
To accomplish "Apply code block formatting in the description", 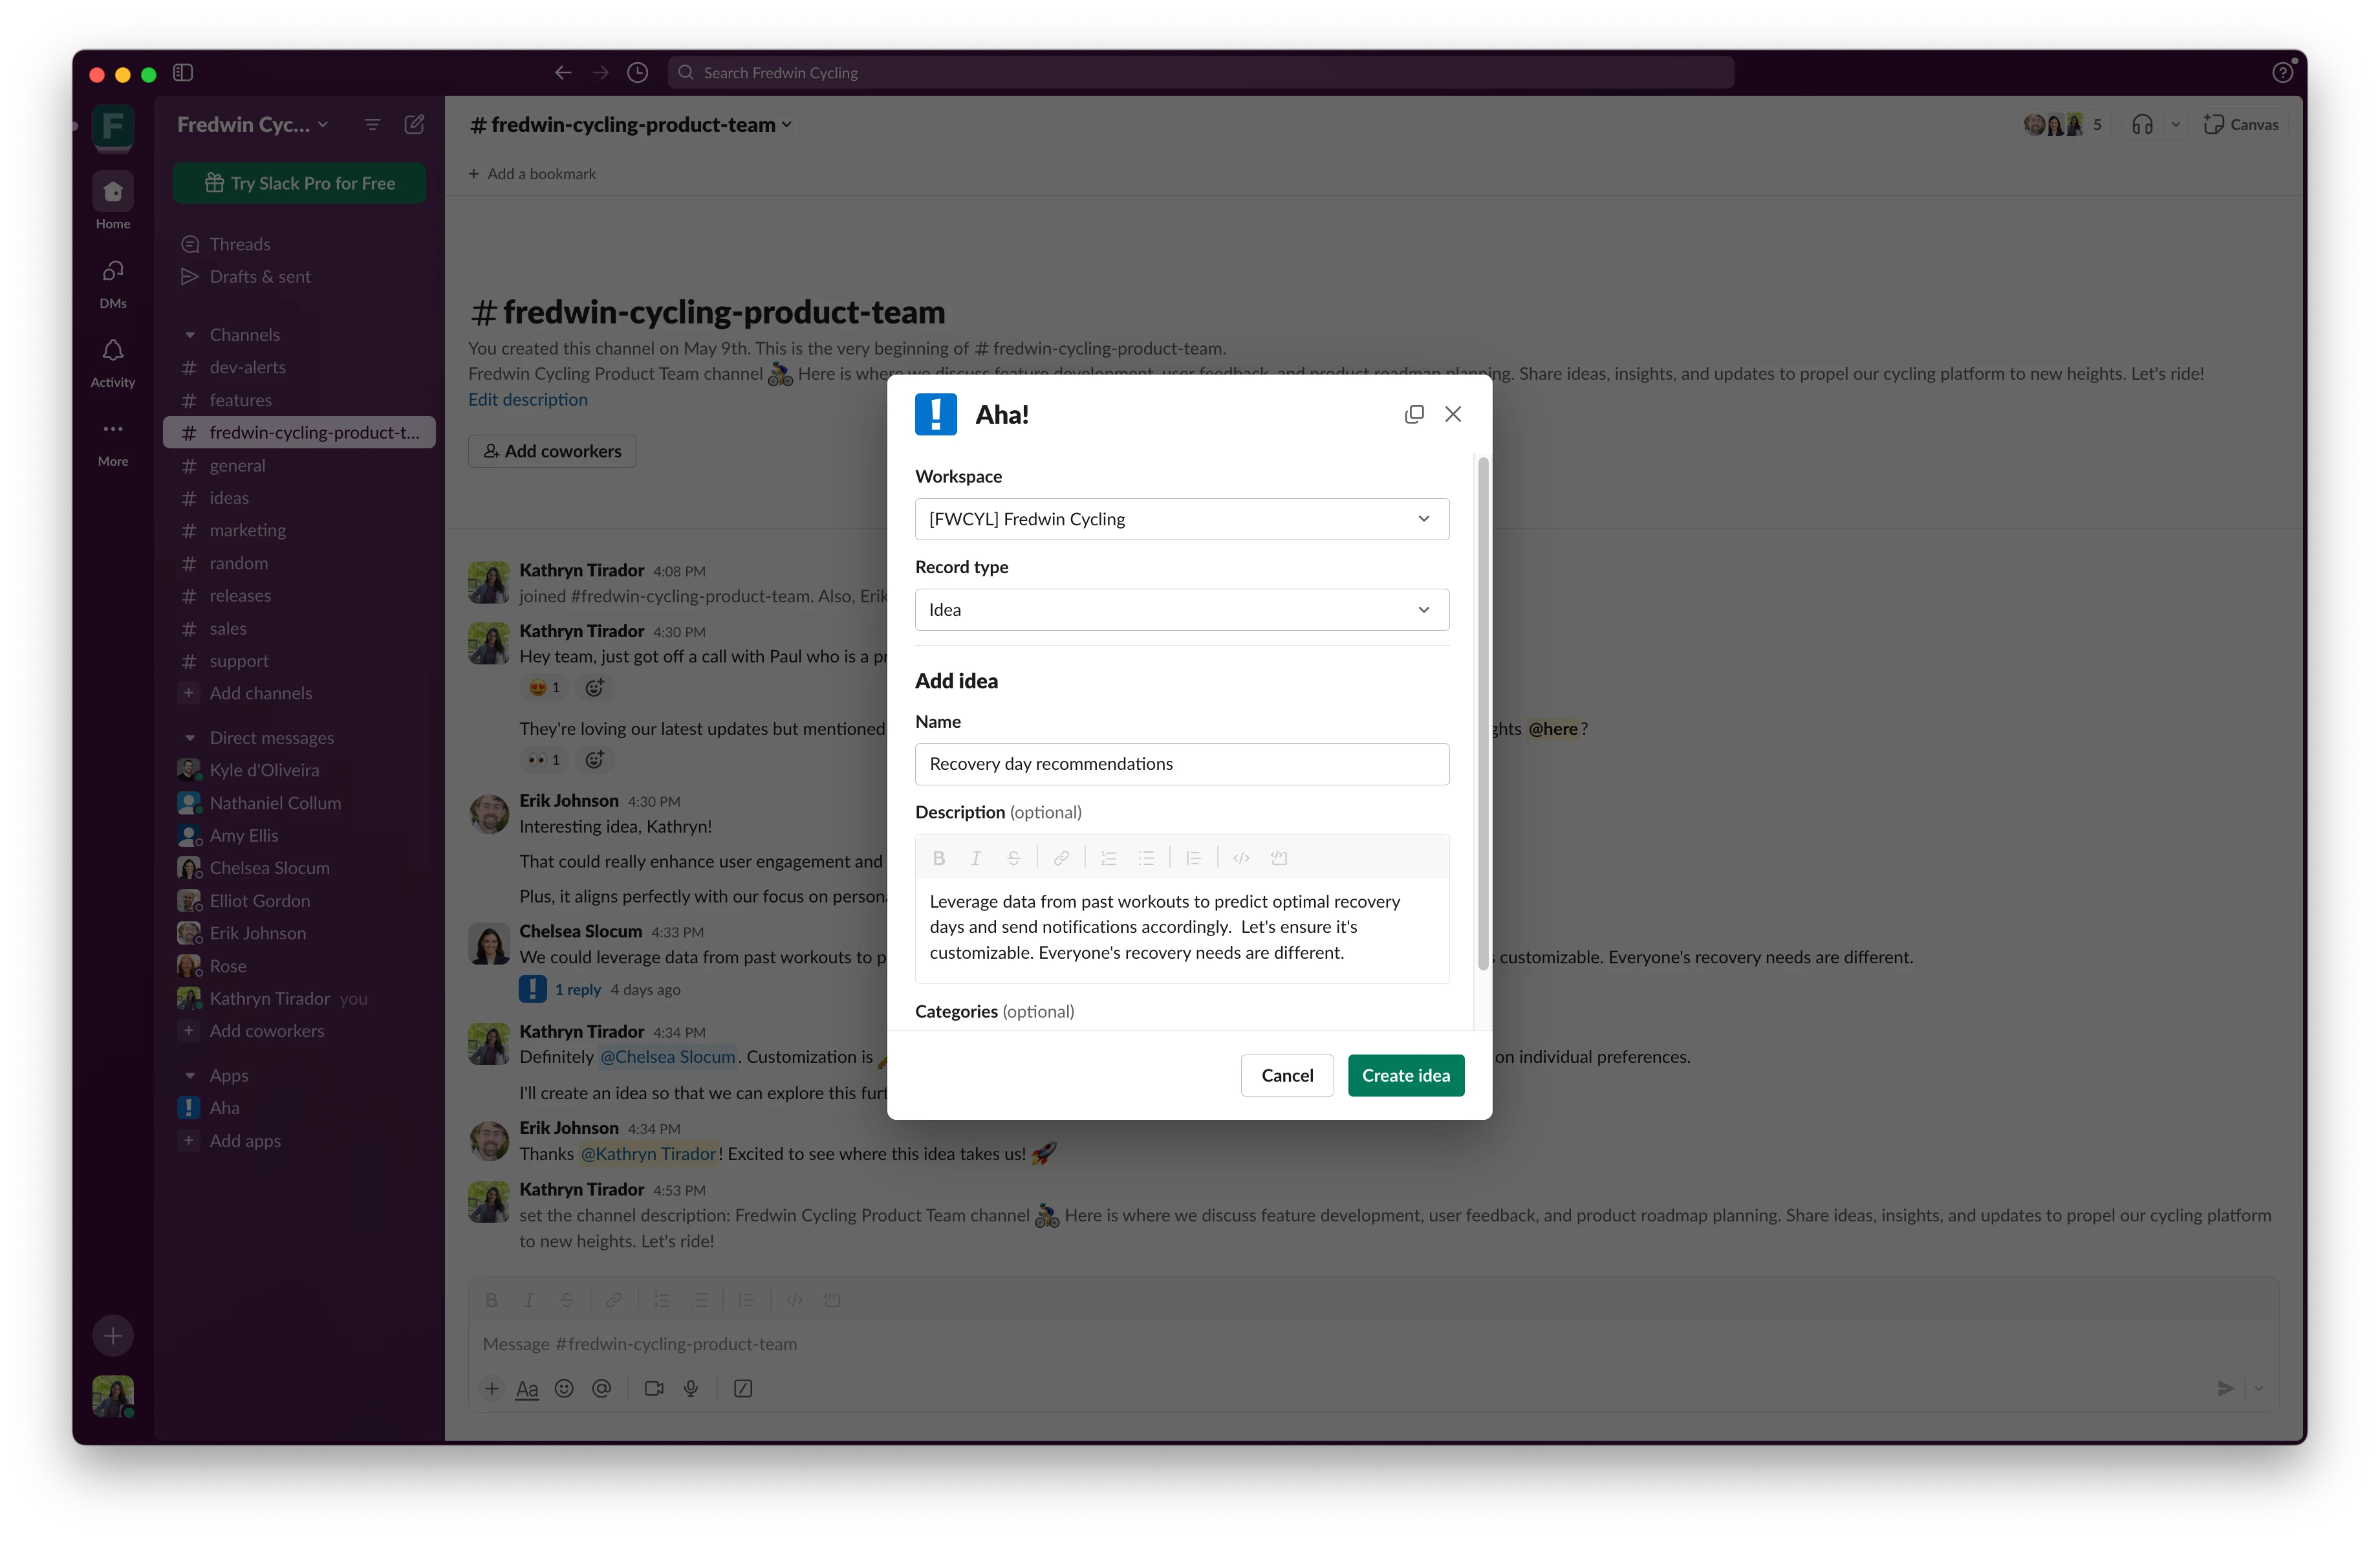I will [1279, 858].
